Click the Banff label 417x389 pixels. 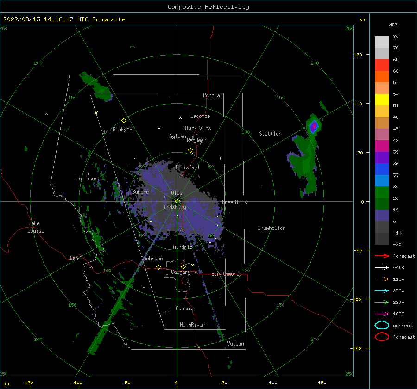pos(76,258)
